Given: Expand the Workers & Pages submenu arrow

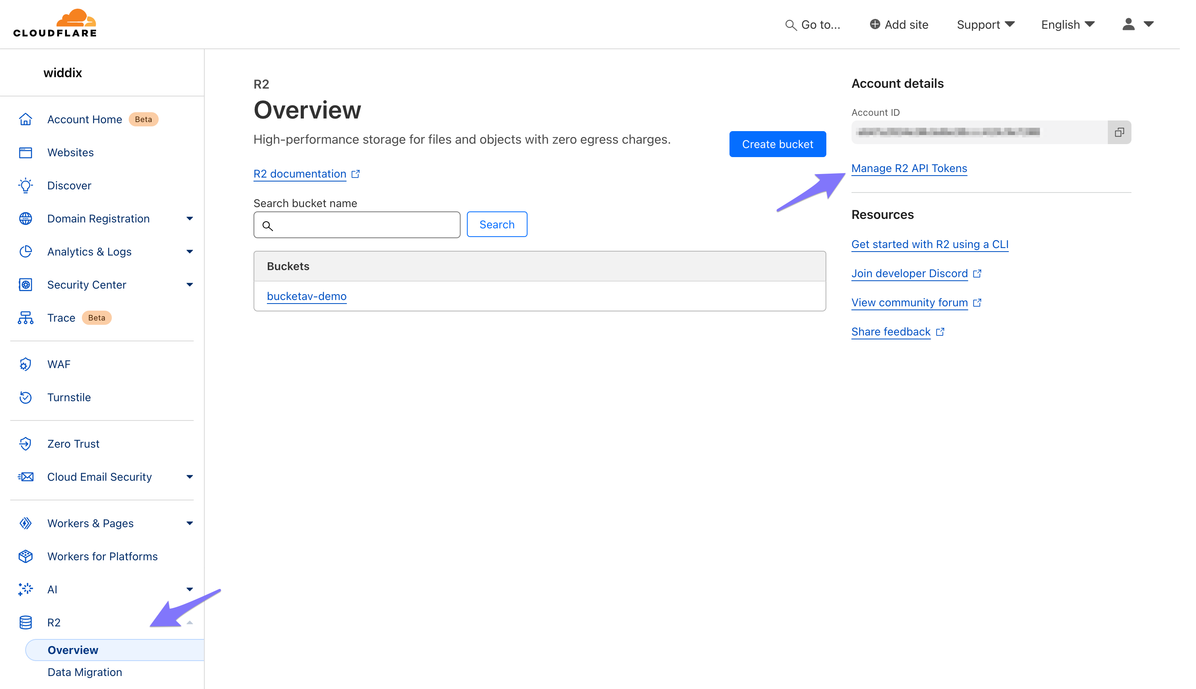Looking at the screenshot, I should [x=190, y=523].
